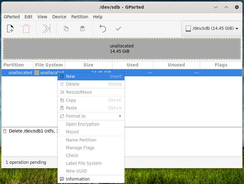Image resolution: width=244 pixels, height=184 pixels.
Task: Click the Flags column header
Action: pos(221,65)
